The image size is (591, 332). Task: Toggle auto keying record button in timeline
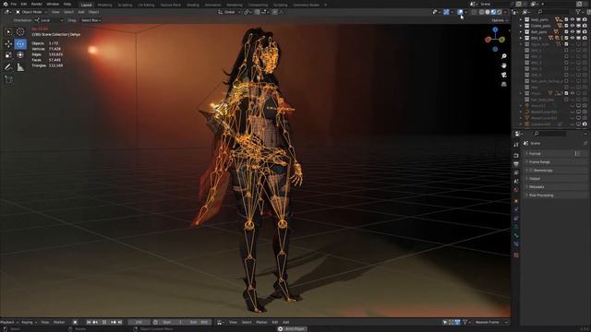(75, 322)
